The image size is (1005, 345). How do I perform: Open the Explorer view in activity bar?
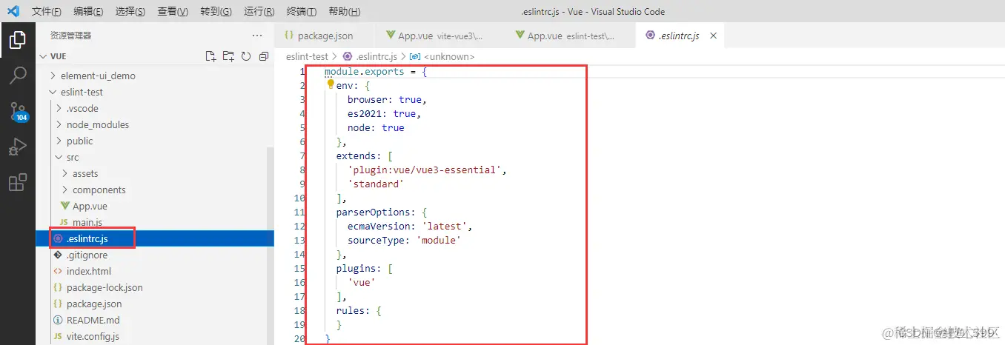[18, 40]
